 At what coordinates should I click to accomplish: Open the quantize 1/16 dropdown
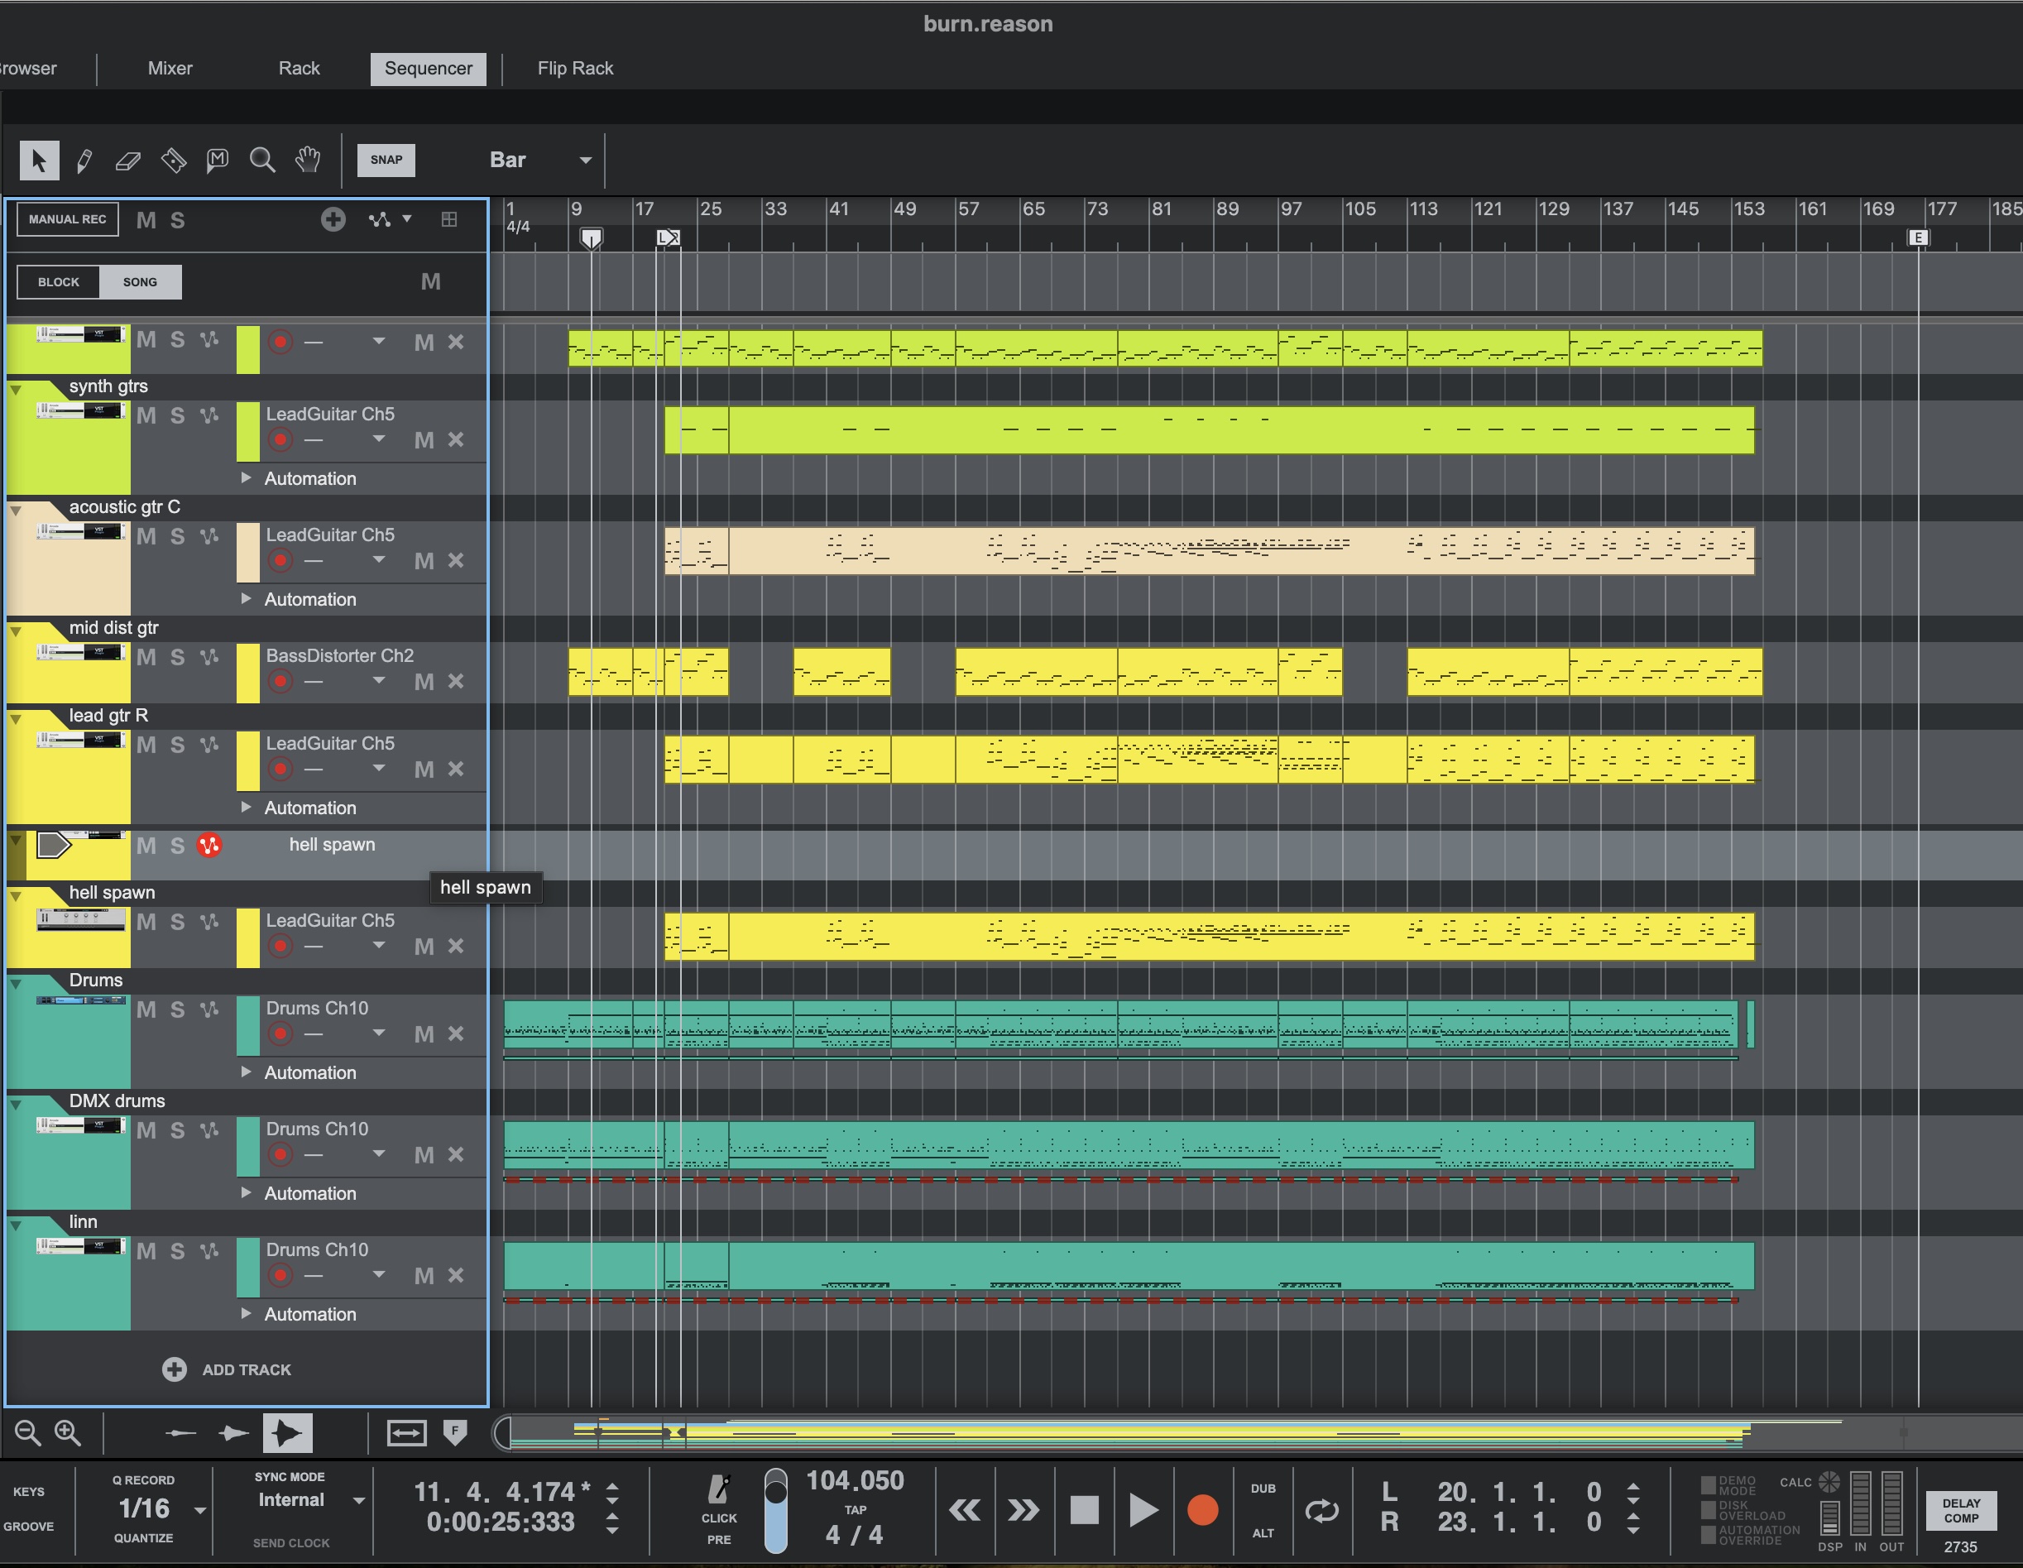pos(200,1511)
